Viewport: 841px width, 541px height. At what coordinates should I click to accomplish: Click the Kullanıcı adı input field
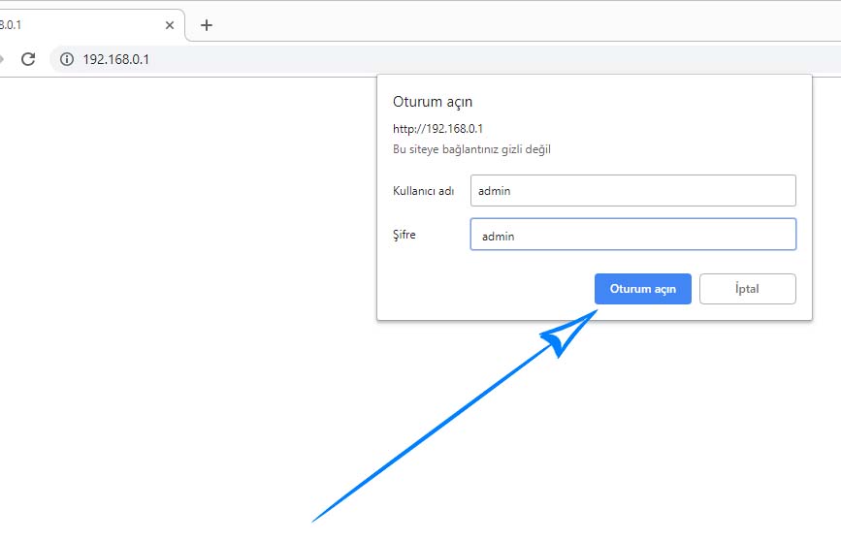tap(632, 191)
